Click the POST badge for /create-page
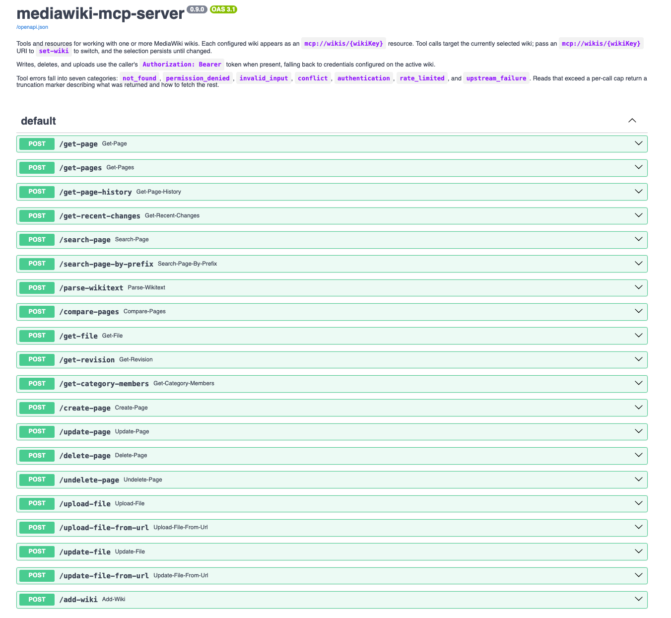 [x=37, y=408]
